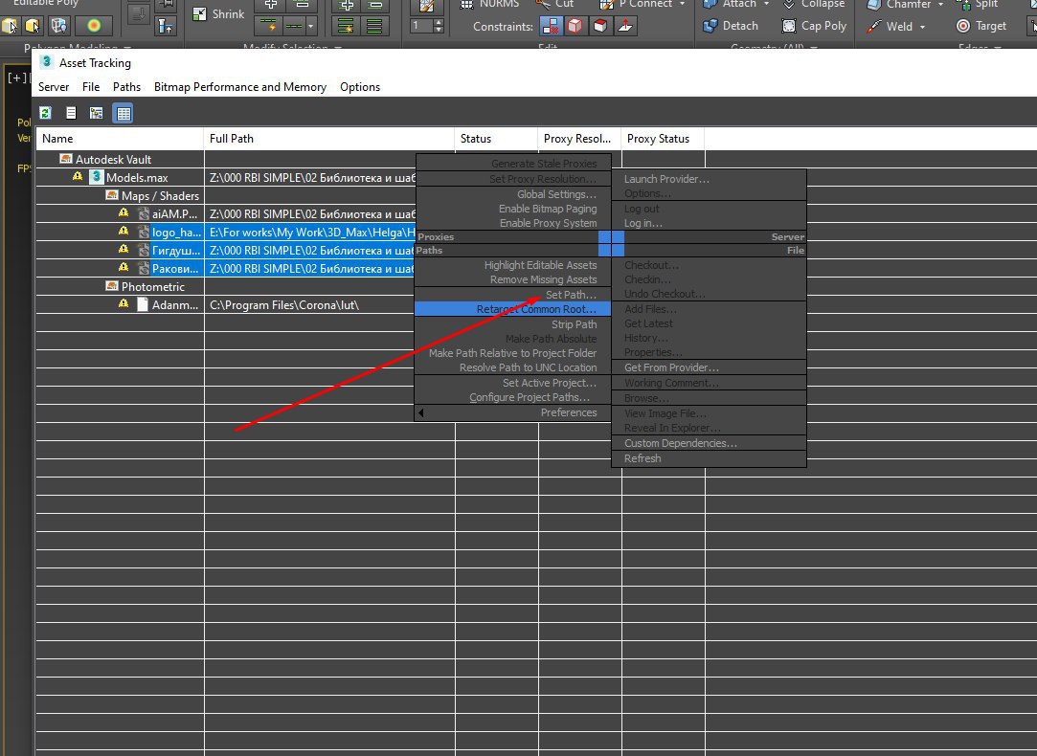This screenshot has width=1037, height=756.
Task: Choose Get From Provider... in context menu
Action: (x=671, y=367)
